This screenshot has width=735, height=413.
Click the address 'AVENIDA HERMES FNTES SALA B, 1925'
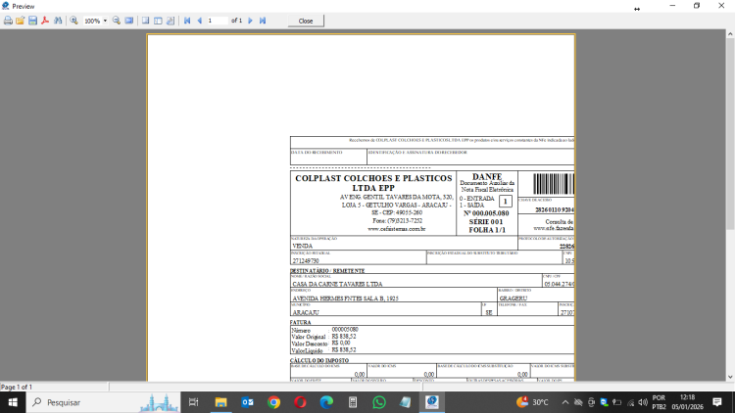pos(346,298)
